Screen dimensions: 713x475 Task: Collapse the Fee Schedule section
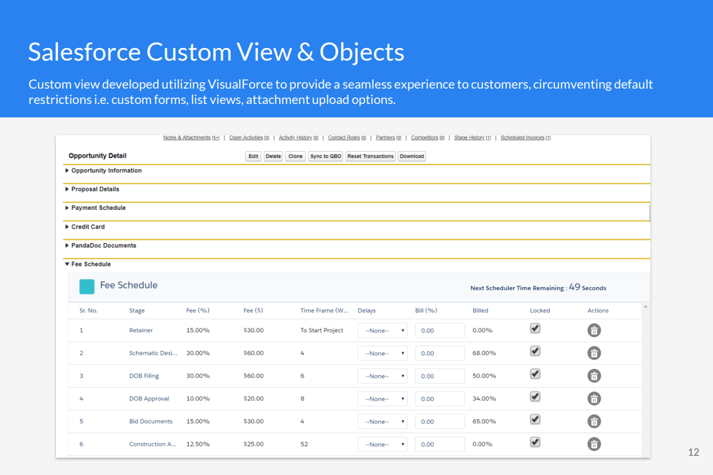(x=67, y=264)
